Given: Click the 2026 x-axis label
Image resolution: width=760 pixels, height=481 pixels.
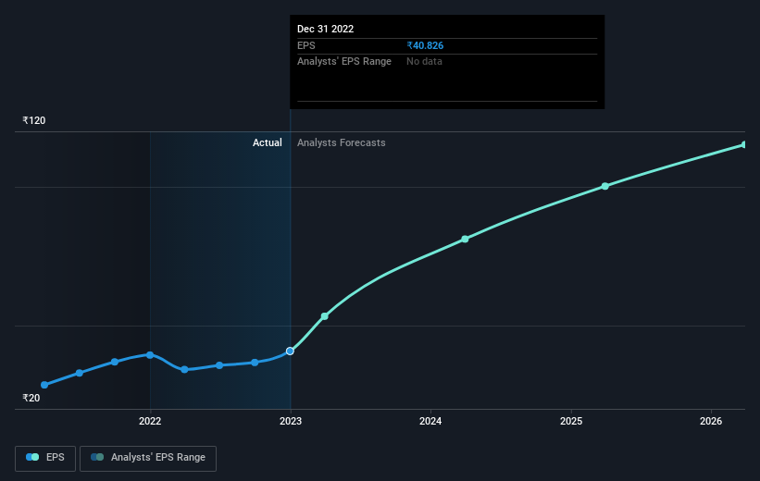Looking at the screenshot, I should [x=711, y=421].
